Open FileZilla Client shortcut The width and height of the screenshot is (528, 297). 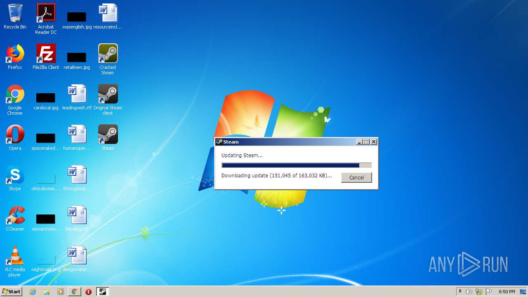coord(46,57)
